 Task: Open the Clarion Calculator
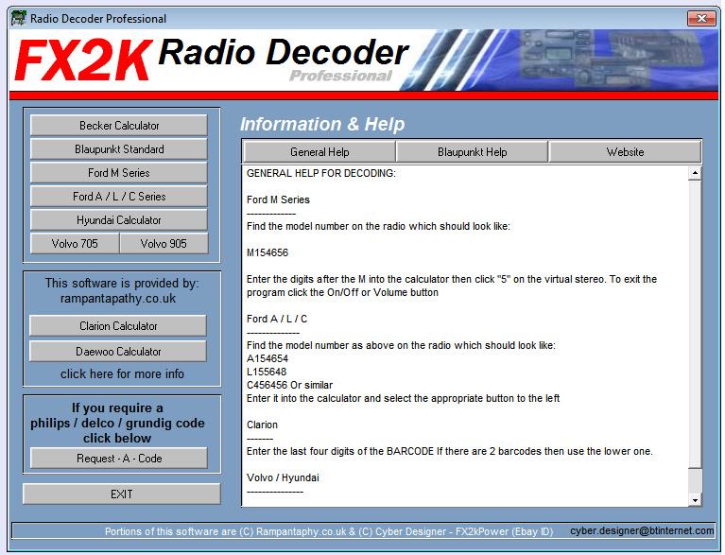(118, 325)
